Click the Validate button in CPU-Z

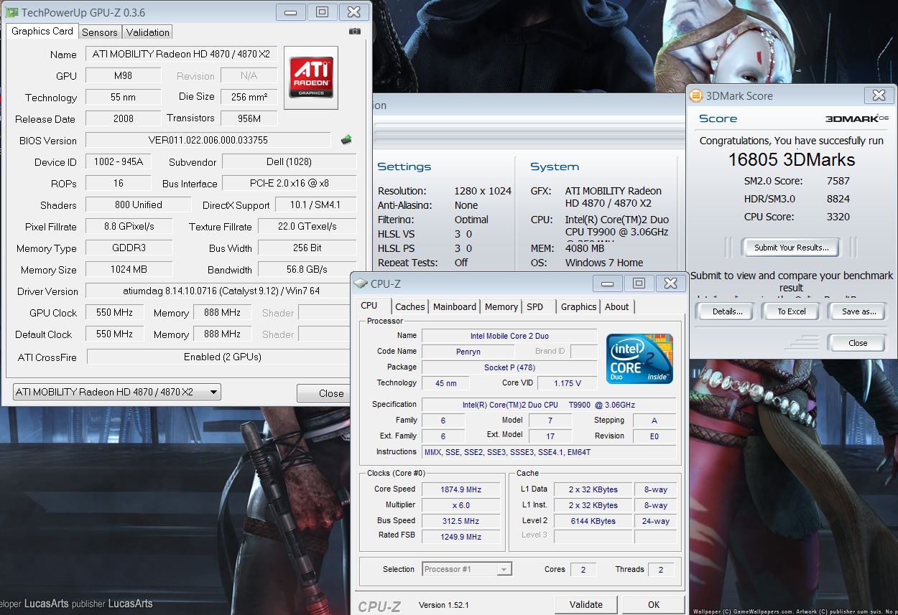click(x=586, y=604)
